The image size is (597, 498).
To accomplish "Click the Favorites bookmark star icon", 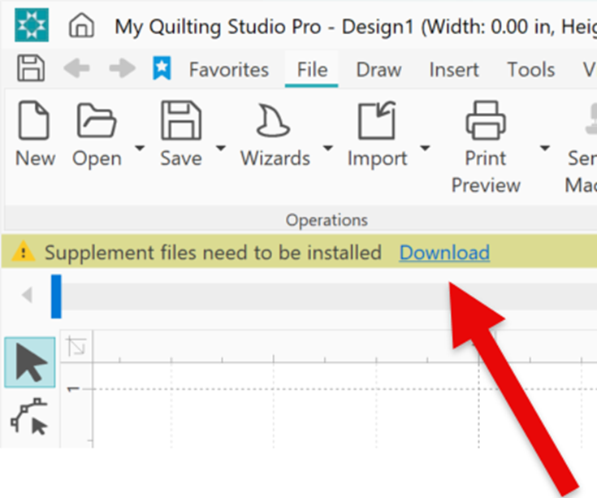I will [x=162, y=68].
